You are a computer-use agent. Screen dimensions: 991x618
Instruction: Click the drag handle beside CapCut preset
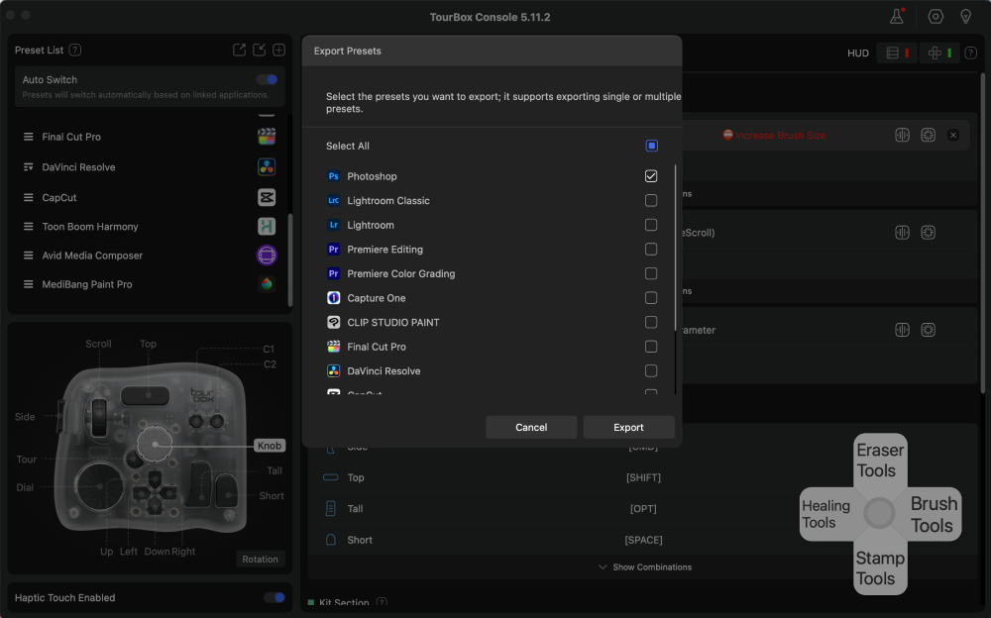28,197
